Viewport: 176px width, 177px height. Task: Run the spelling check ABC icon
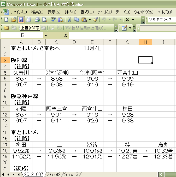54,20
